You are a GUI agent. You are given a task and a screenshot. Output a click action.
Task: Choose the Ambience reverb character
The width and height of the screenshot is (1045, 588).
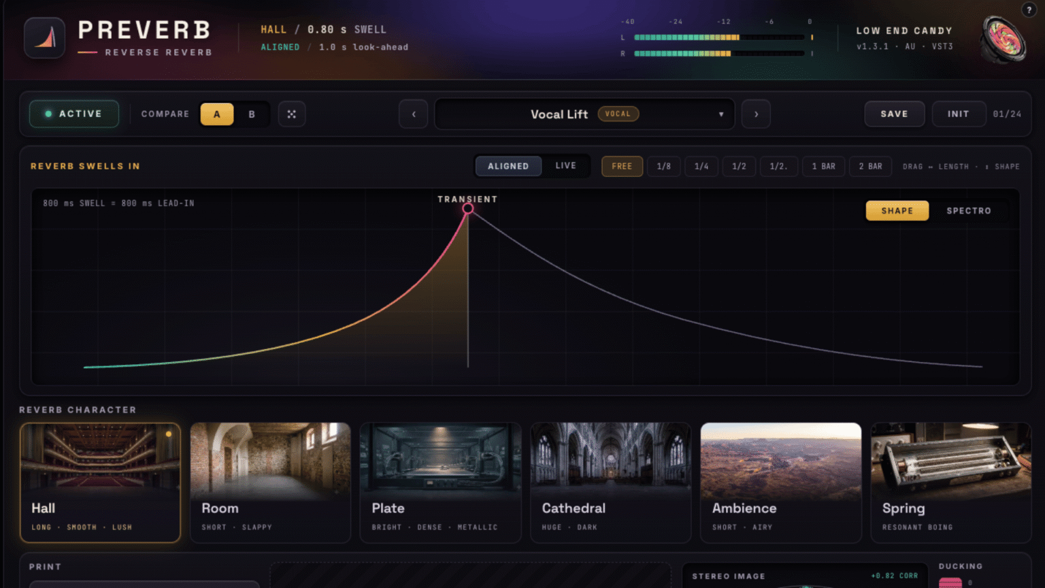coord(781,483)
